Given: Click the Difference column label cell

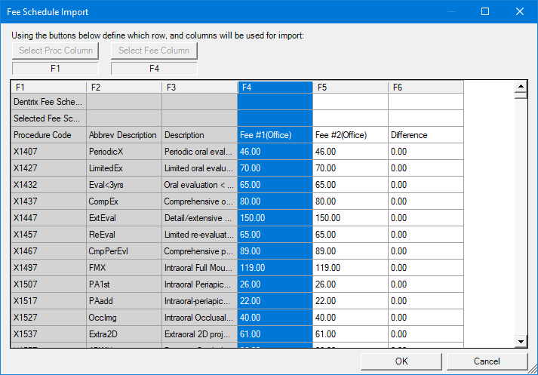Looking at the screenshot, I should pyautogui.click(x=426, y=135).
